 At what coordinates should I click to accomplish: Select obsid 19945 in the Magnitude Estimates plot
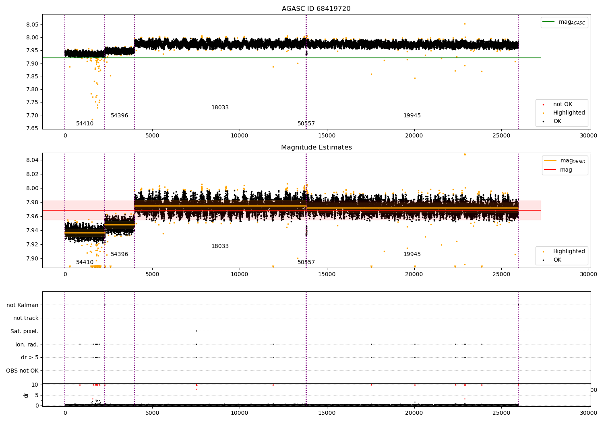(x=412, y=254)
